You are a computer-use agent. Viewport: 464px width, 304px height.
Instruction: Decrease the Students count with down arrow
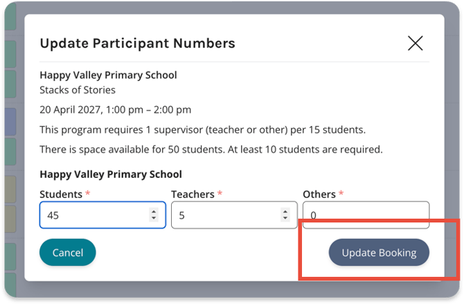click(154, 218)
